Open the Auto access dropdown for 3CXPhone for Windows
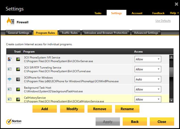 pyautogui.click(x=148, y=79)
